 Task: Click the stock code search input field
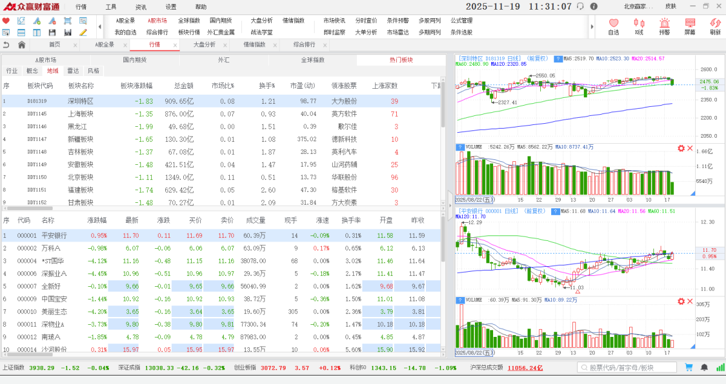pos(629,367)
